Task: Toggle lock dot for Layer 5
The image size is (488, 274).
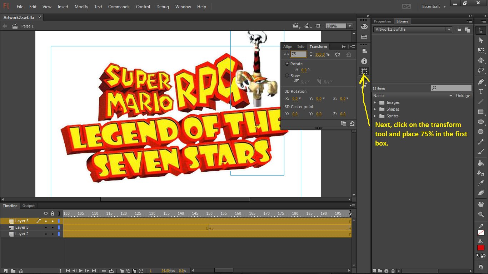Action: (x=53, y=221)
